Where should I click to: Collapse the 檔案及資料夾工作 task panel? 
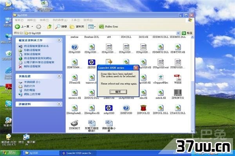point(59,40)
